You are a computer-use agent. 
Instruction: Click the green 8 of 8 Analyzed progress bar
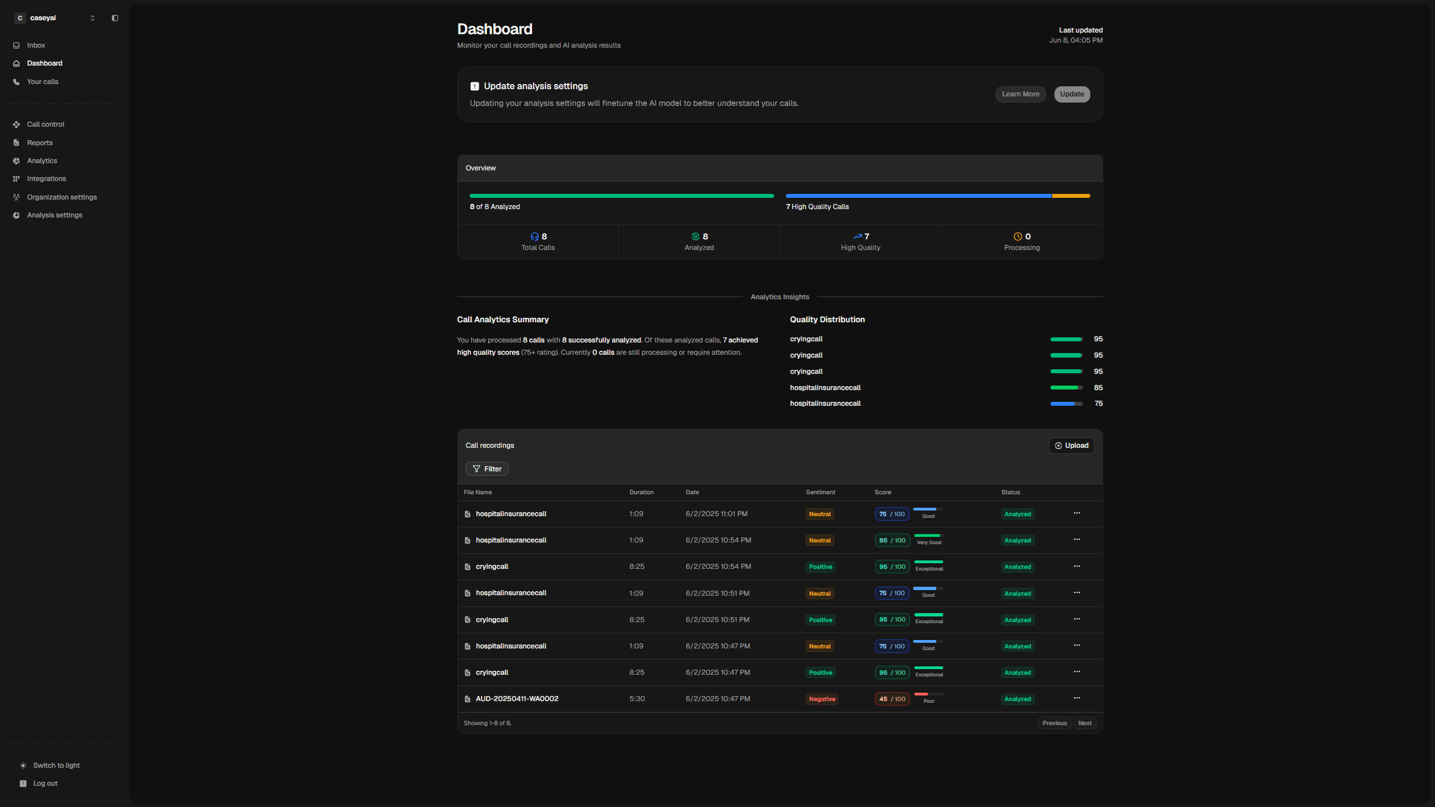coord(621,196)
